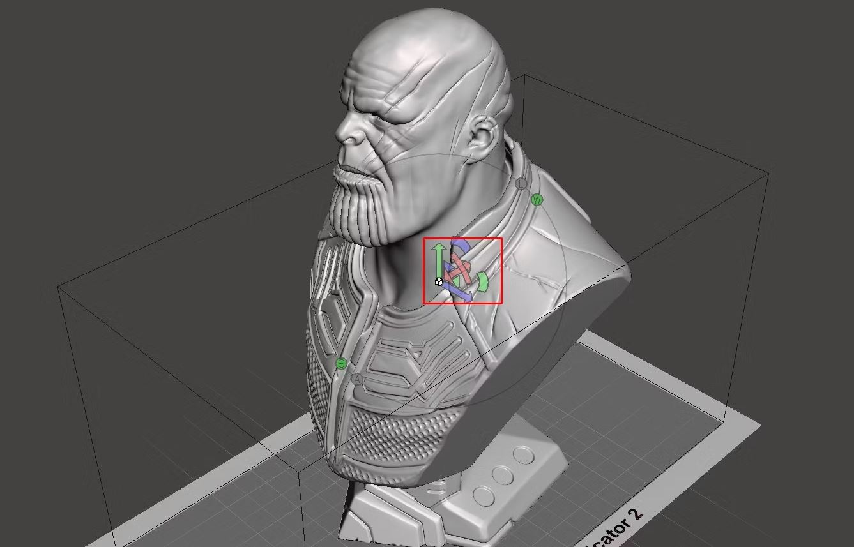
Task: Click the green rotation arc handle
Action: tap(483, 282)
